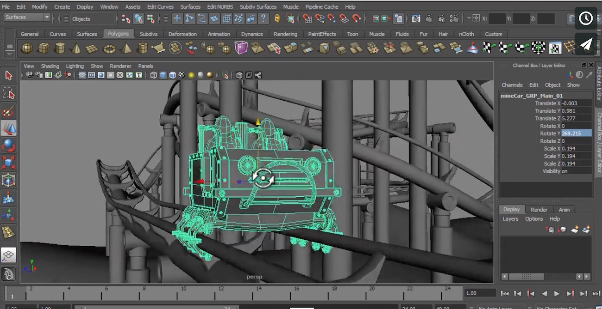This screenshot has height=309, width=602.
Task: Switch to the Animation shelf tab
Action: point(219,34)
